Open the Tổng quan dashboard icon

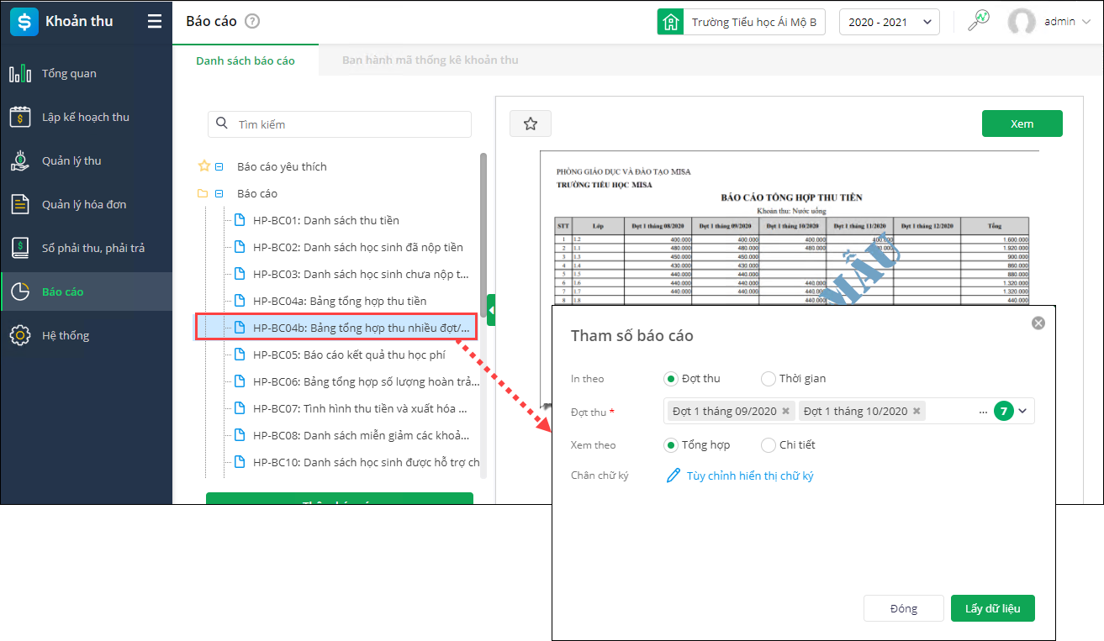click(20, 74)
